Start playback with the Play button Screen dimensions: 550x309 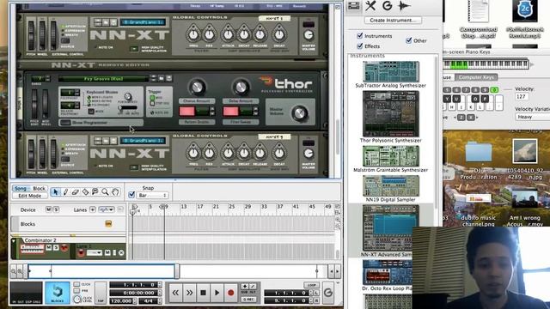coord(217,293)
